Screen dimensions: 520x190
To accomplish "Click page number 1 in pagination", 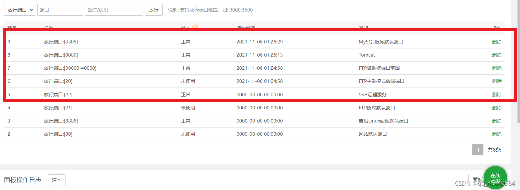I will 478,150.
